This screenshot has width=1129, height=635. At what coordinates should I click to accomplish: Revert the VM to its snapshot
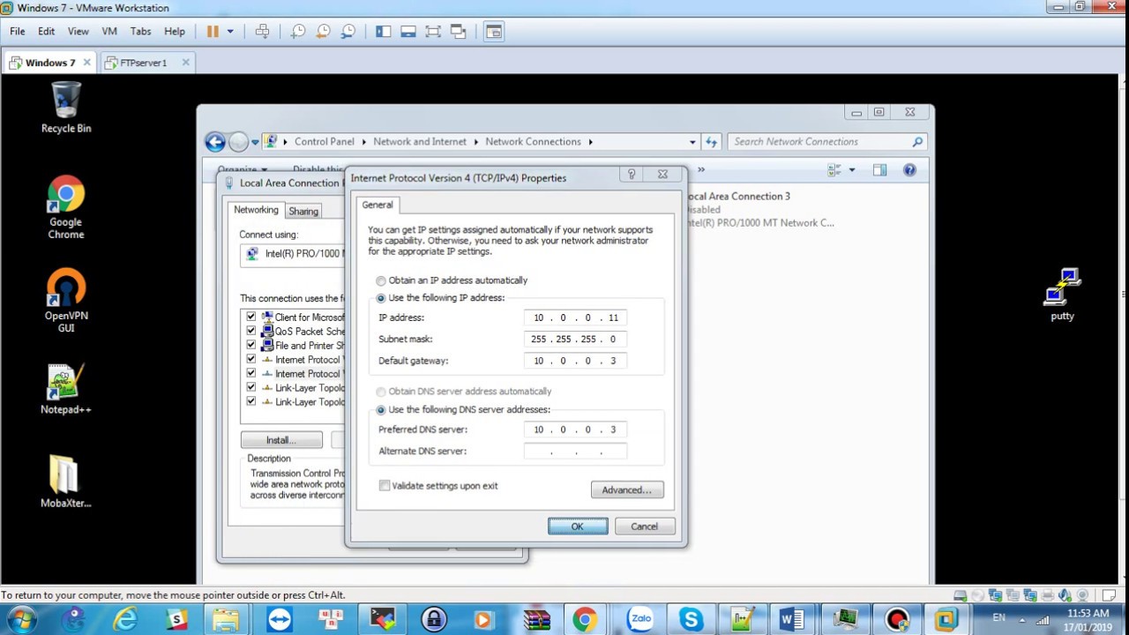point(323,31)
